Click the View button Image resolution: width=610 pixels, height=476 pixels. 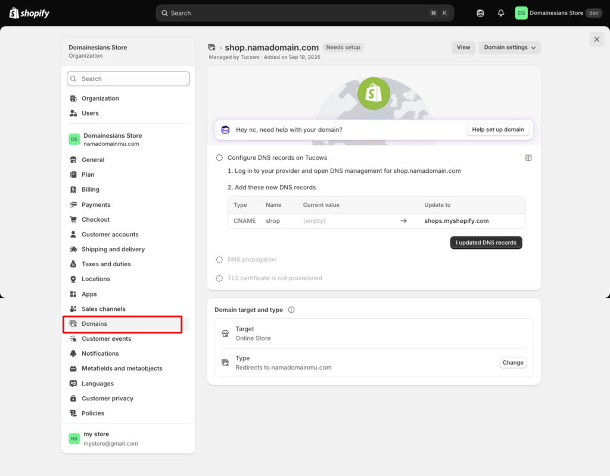click(463, 47)
